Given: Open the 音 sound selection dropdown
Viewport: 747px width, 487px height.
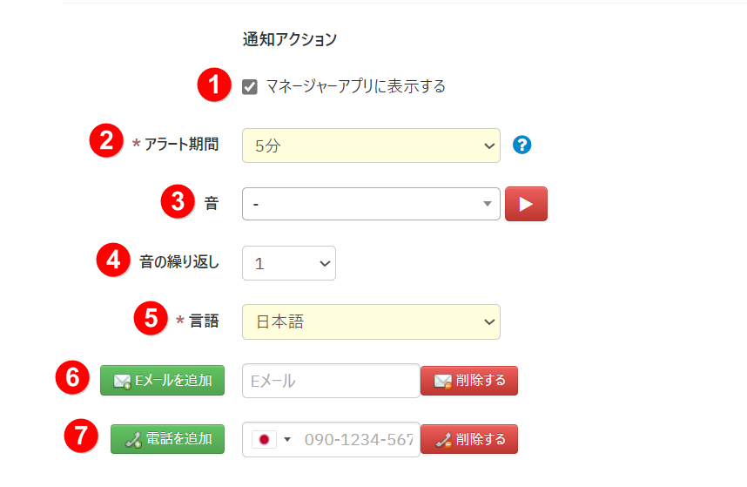Looking at the screenshot, I should tap(371, 204).
